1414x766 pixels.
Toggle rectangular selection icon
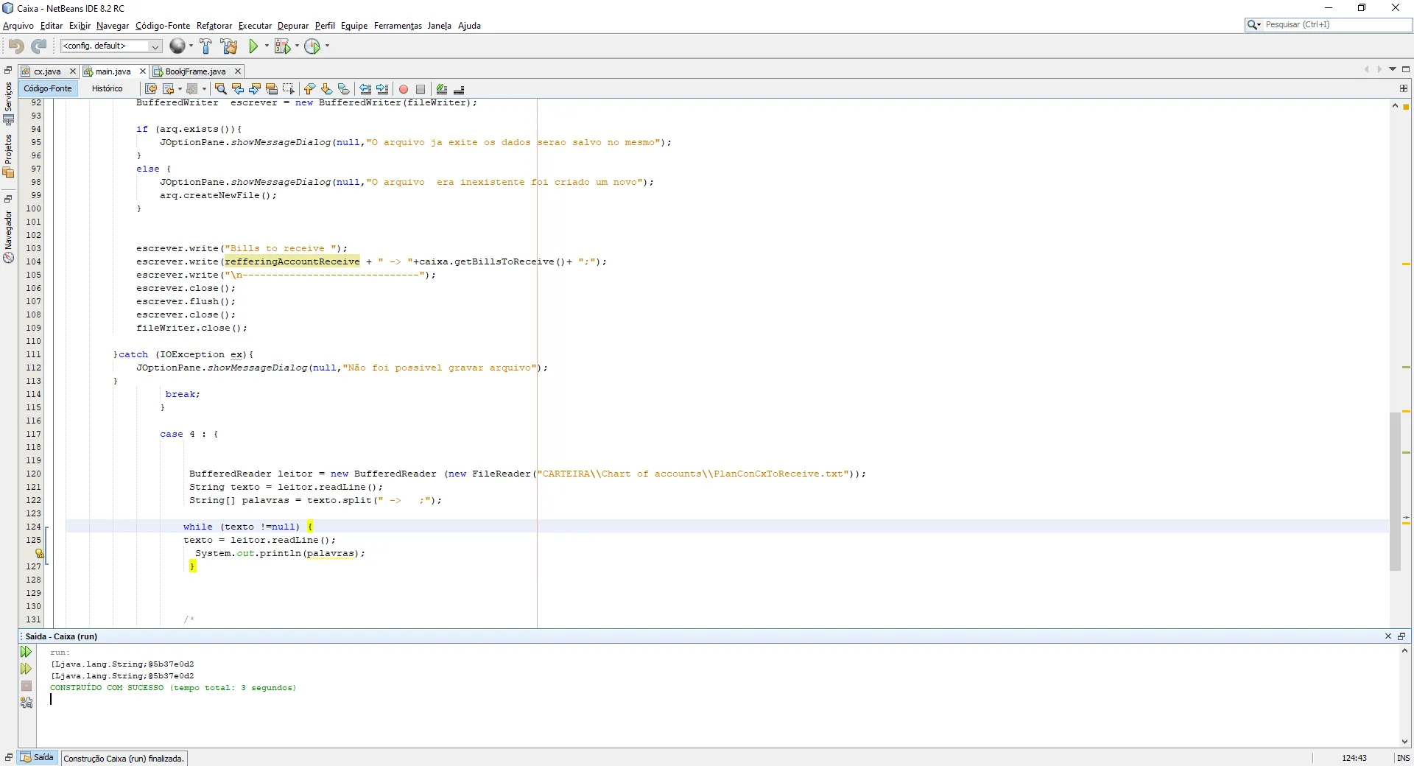pos(289,89)
